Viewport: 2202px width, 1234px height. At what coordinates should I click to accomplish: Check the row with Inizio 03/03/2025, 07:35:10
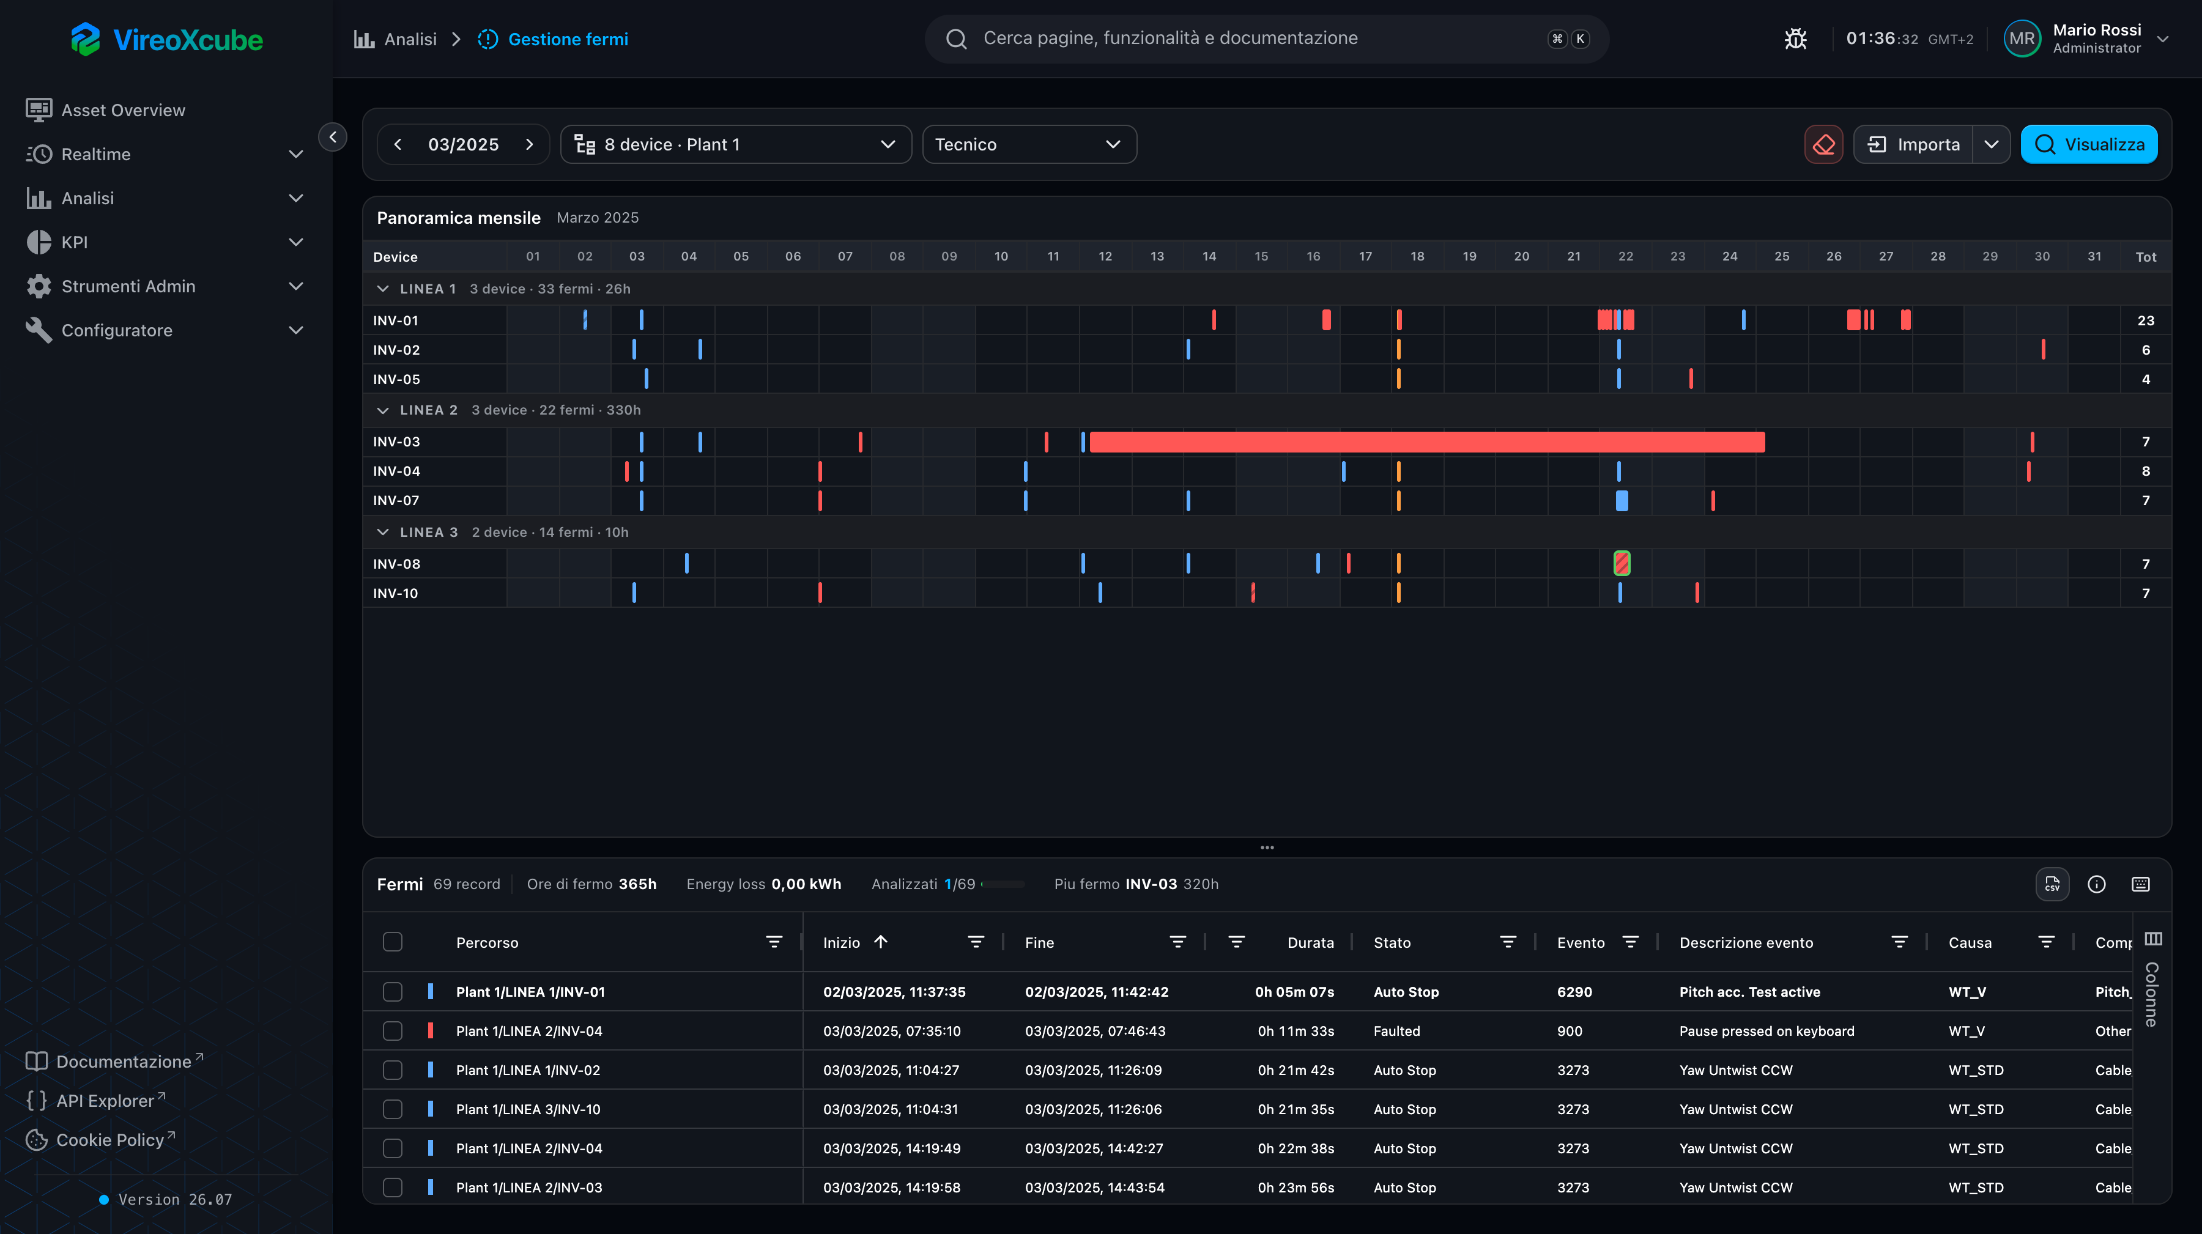(x=392, y=1030)
